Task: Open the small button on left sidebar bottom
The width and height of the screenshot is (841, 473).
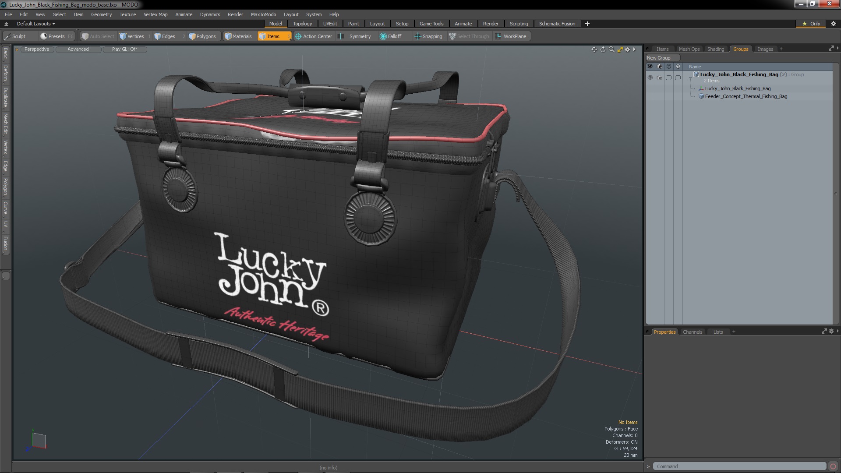Action: click(6, 276)
